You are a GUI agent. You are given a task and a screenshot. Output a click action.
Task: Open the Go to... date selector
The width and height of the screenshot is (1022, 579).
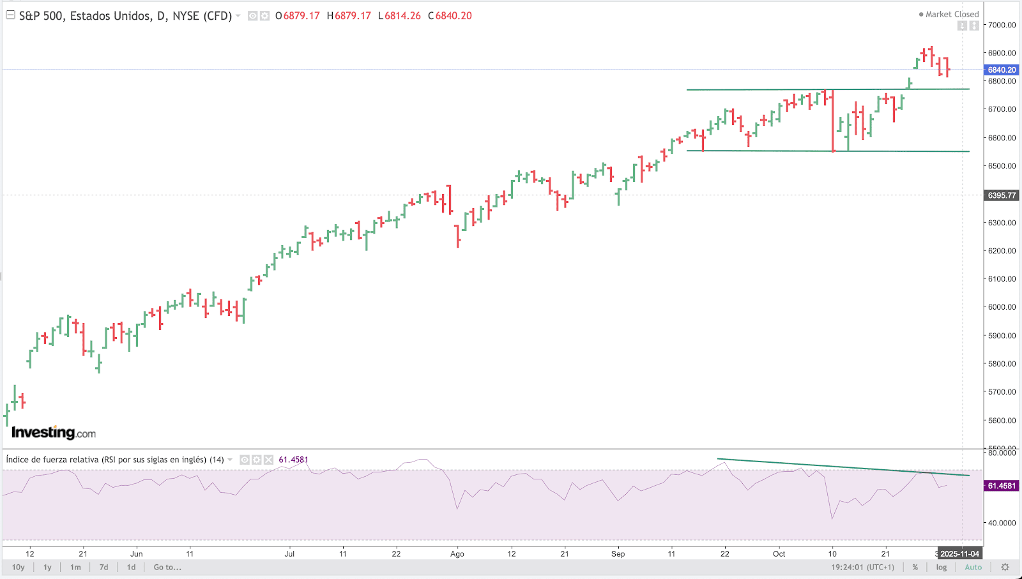click(167, 567)
